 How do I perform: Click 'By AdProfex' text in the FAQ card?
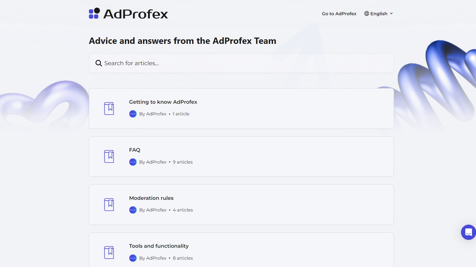(153, 162)
